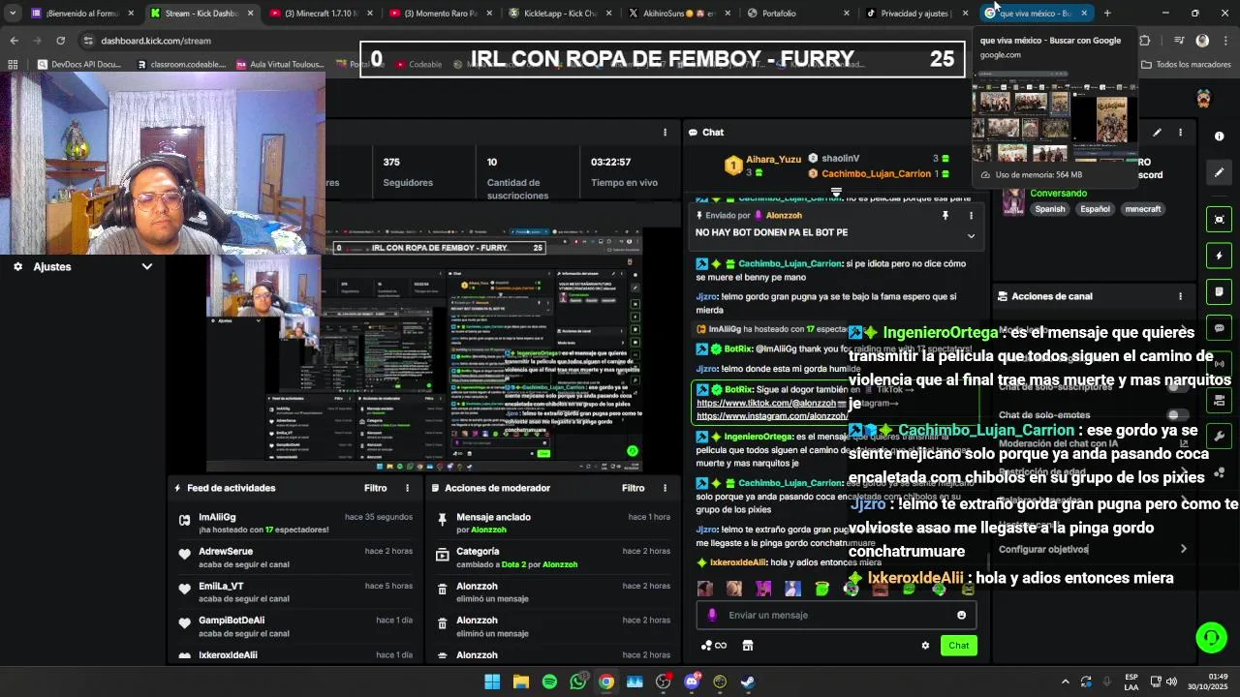Open pinned message three-dot options
This screenshot has width=1240, height=697.
coord(971,215)
